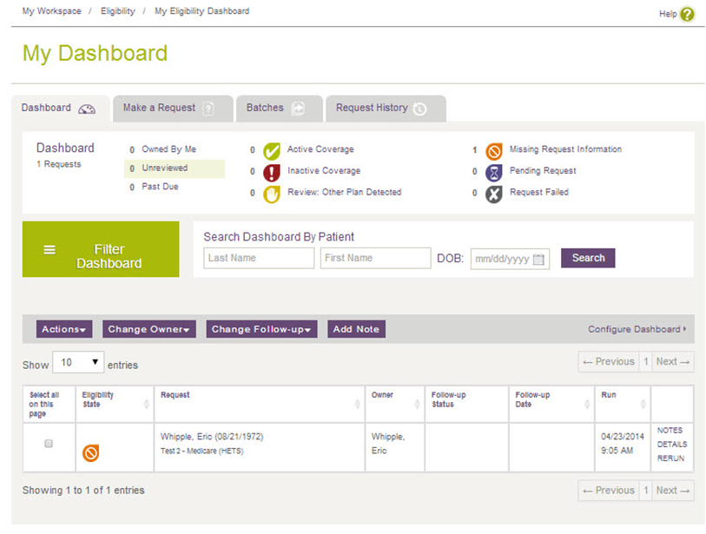Open Configure Dashboard options
This screenshot has width=706, height=534.
tap(637, 329)
